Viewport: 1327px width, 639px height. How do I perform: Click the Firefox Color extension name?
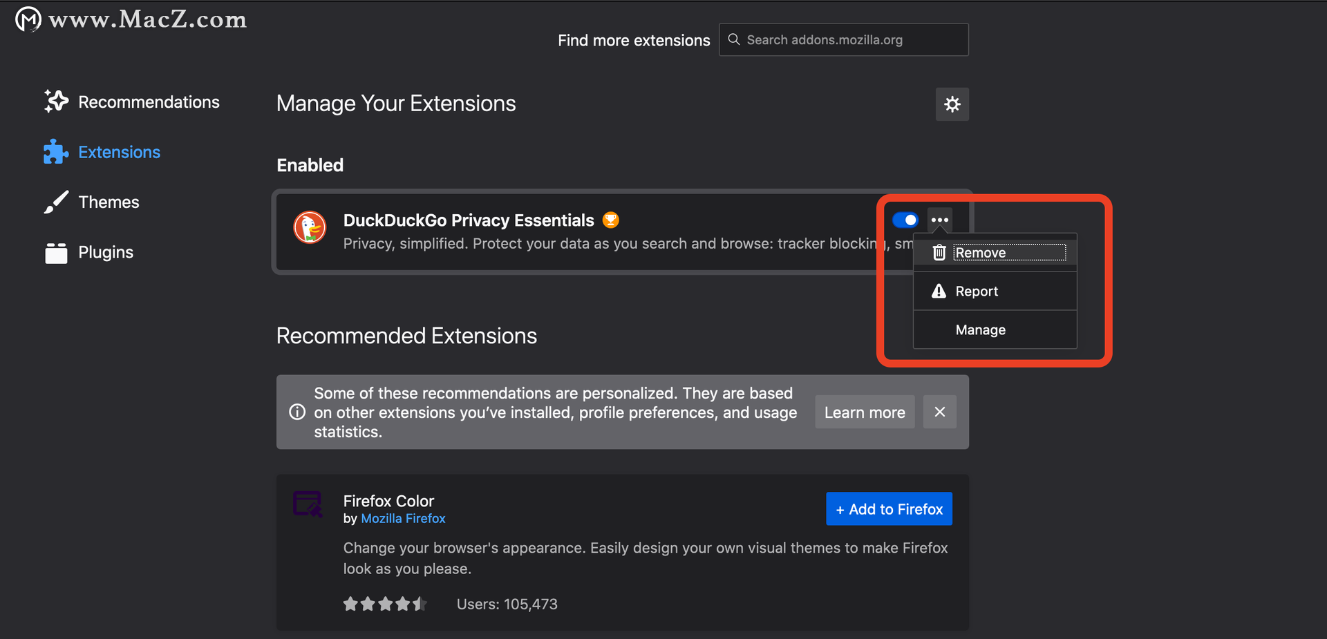[388, 501]
